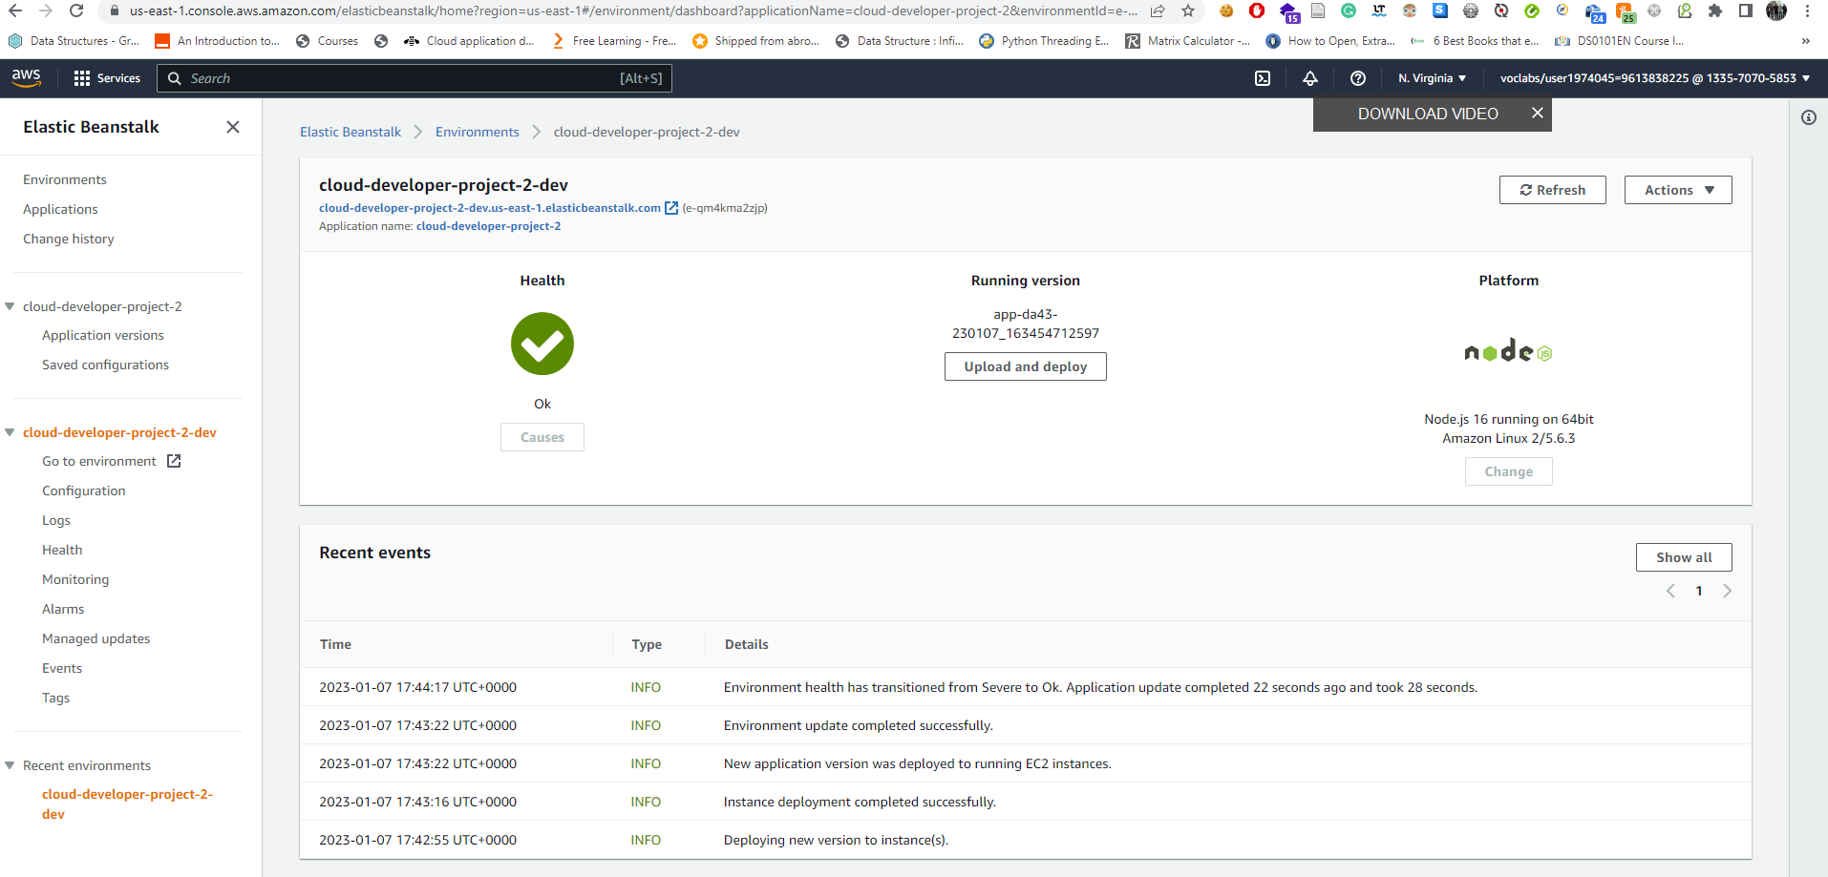Click the green health Ok checkmark icon
The image size is (1828, 877).
[542, 344]
